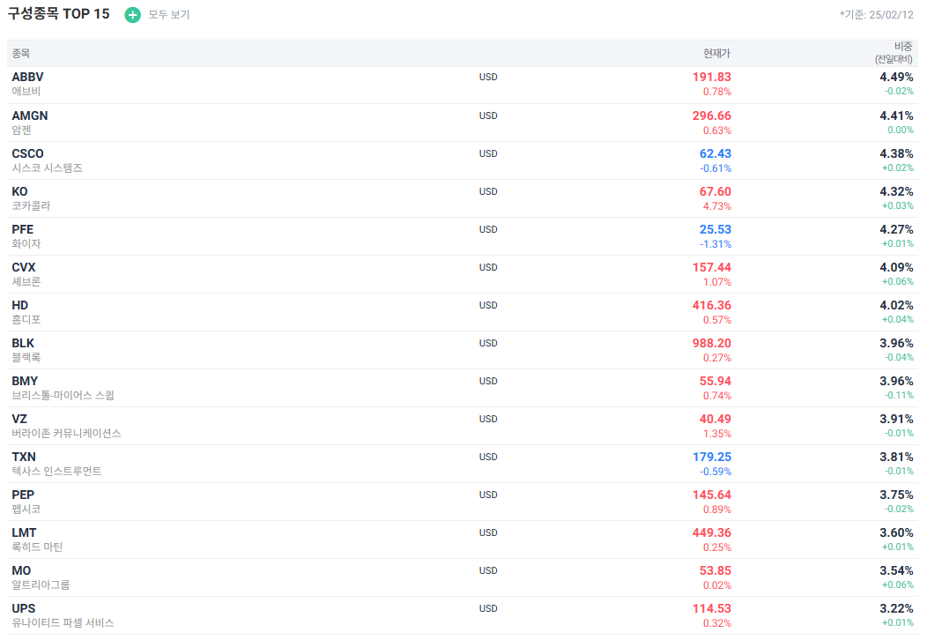Click ABBV weight 4.49%
The height and width of the screenshot is (640, 927).
click(x=896, y=77)
